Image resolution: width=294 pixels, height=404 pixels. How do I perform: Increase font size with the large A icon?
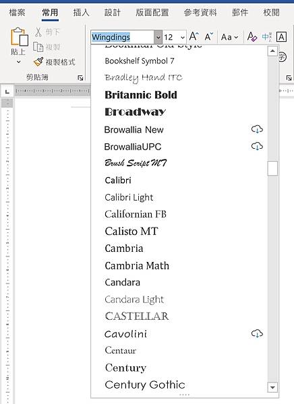pyautogui.click(x=194, y=37)
